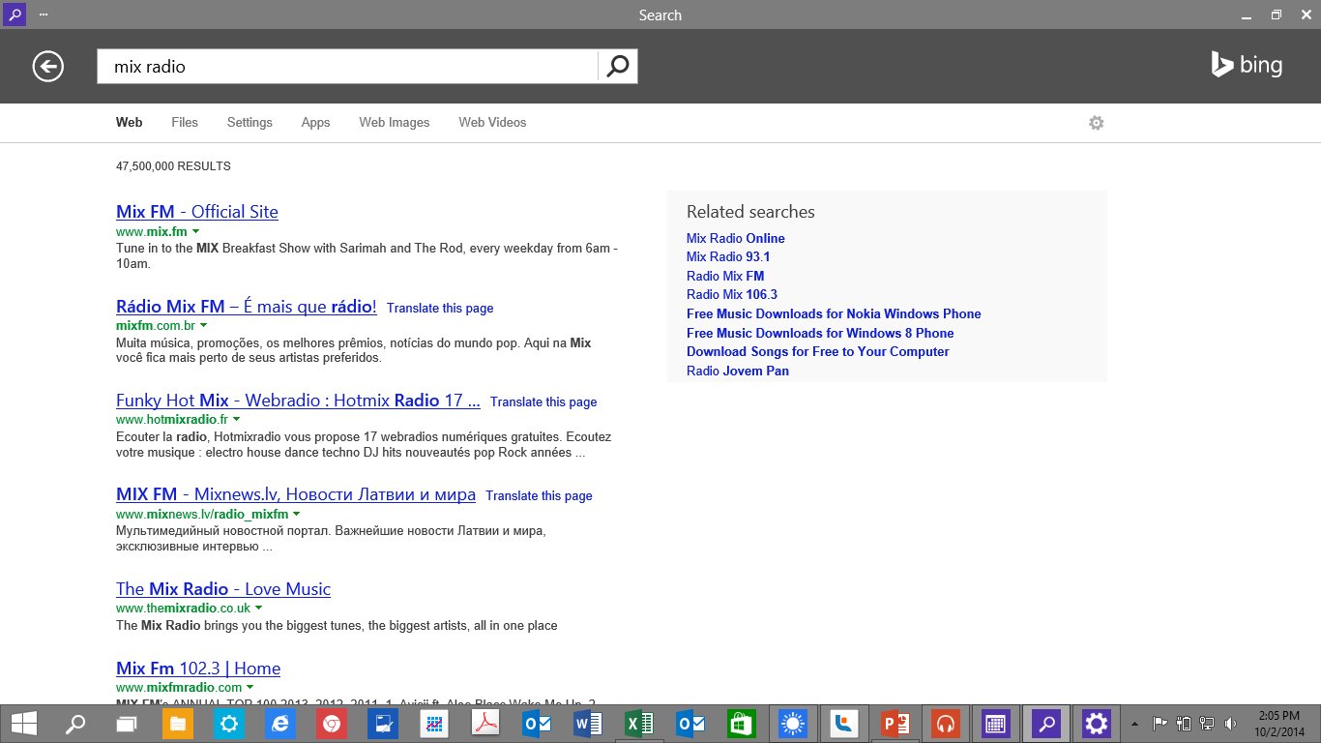Click the back arrow button

(48, 66)
